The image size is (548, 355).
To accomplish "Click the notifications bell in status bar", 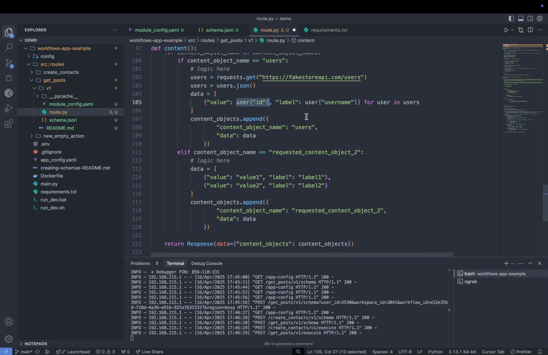I will pos(540,352).
